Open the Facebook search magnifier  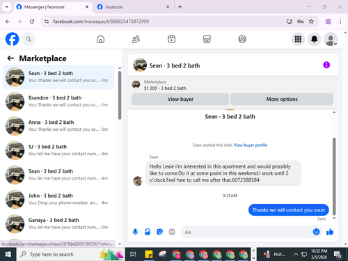tap(29, 39)
